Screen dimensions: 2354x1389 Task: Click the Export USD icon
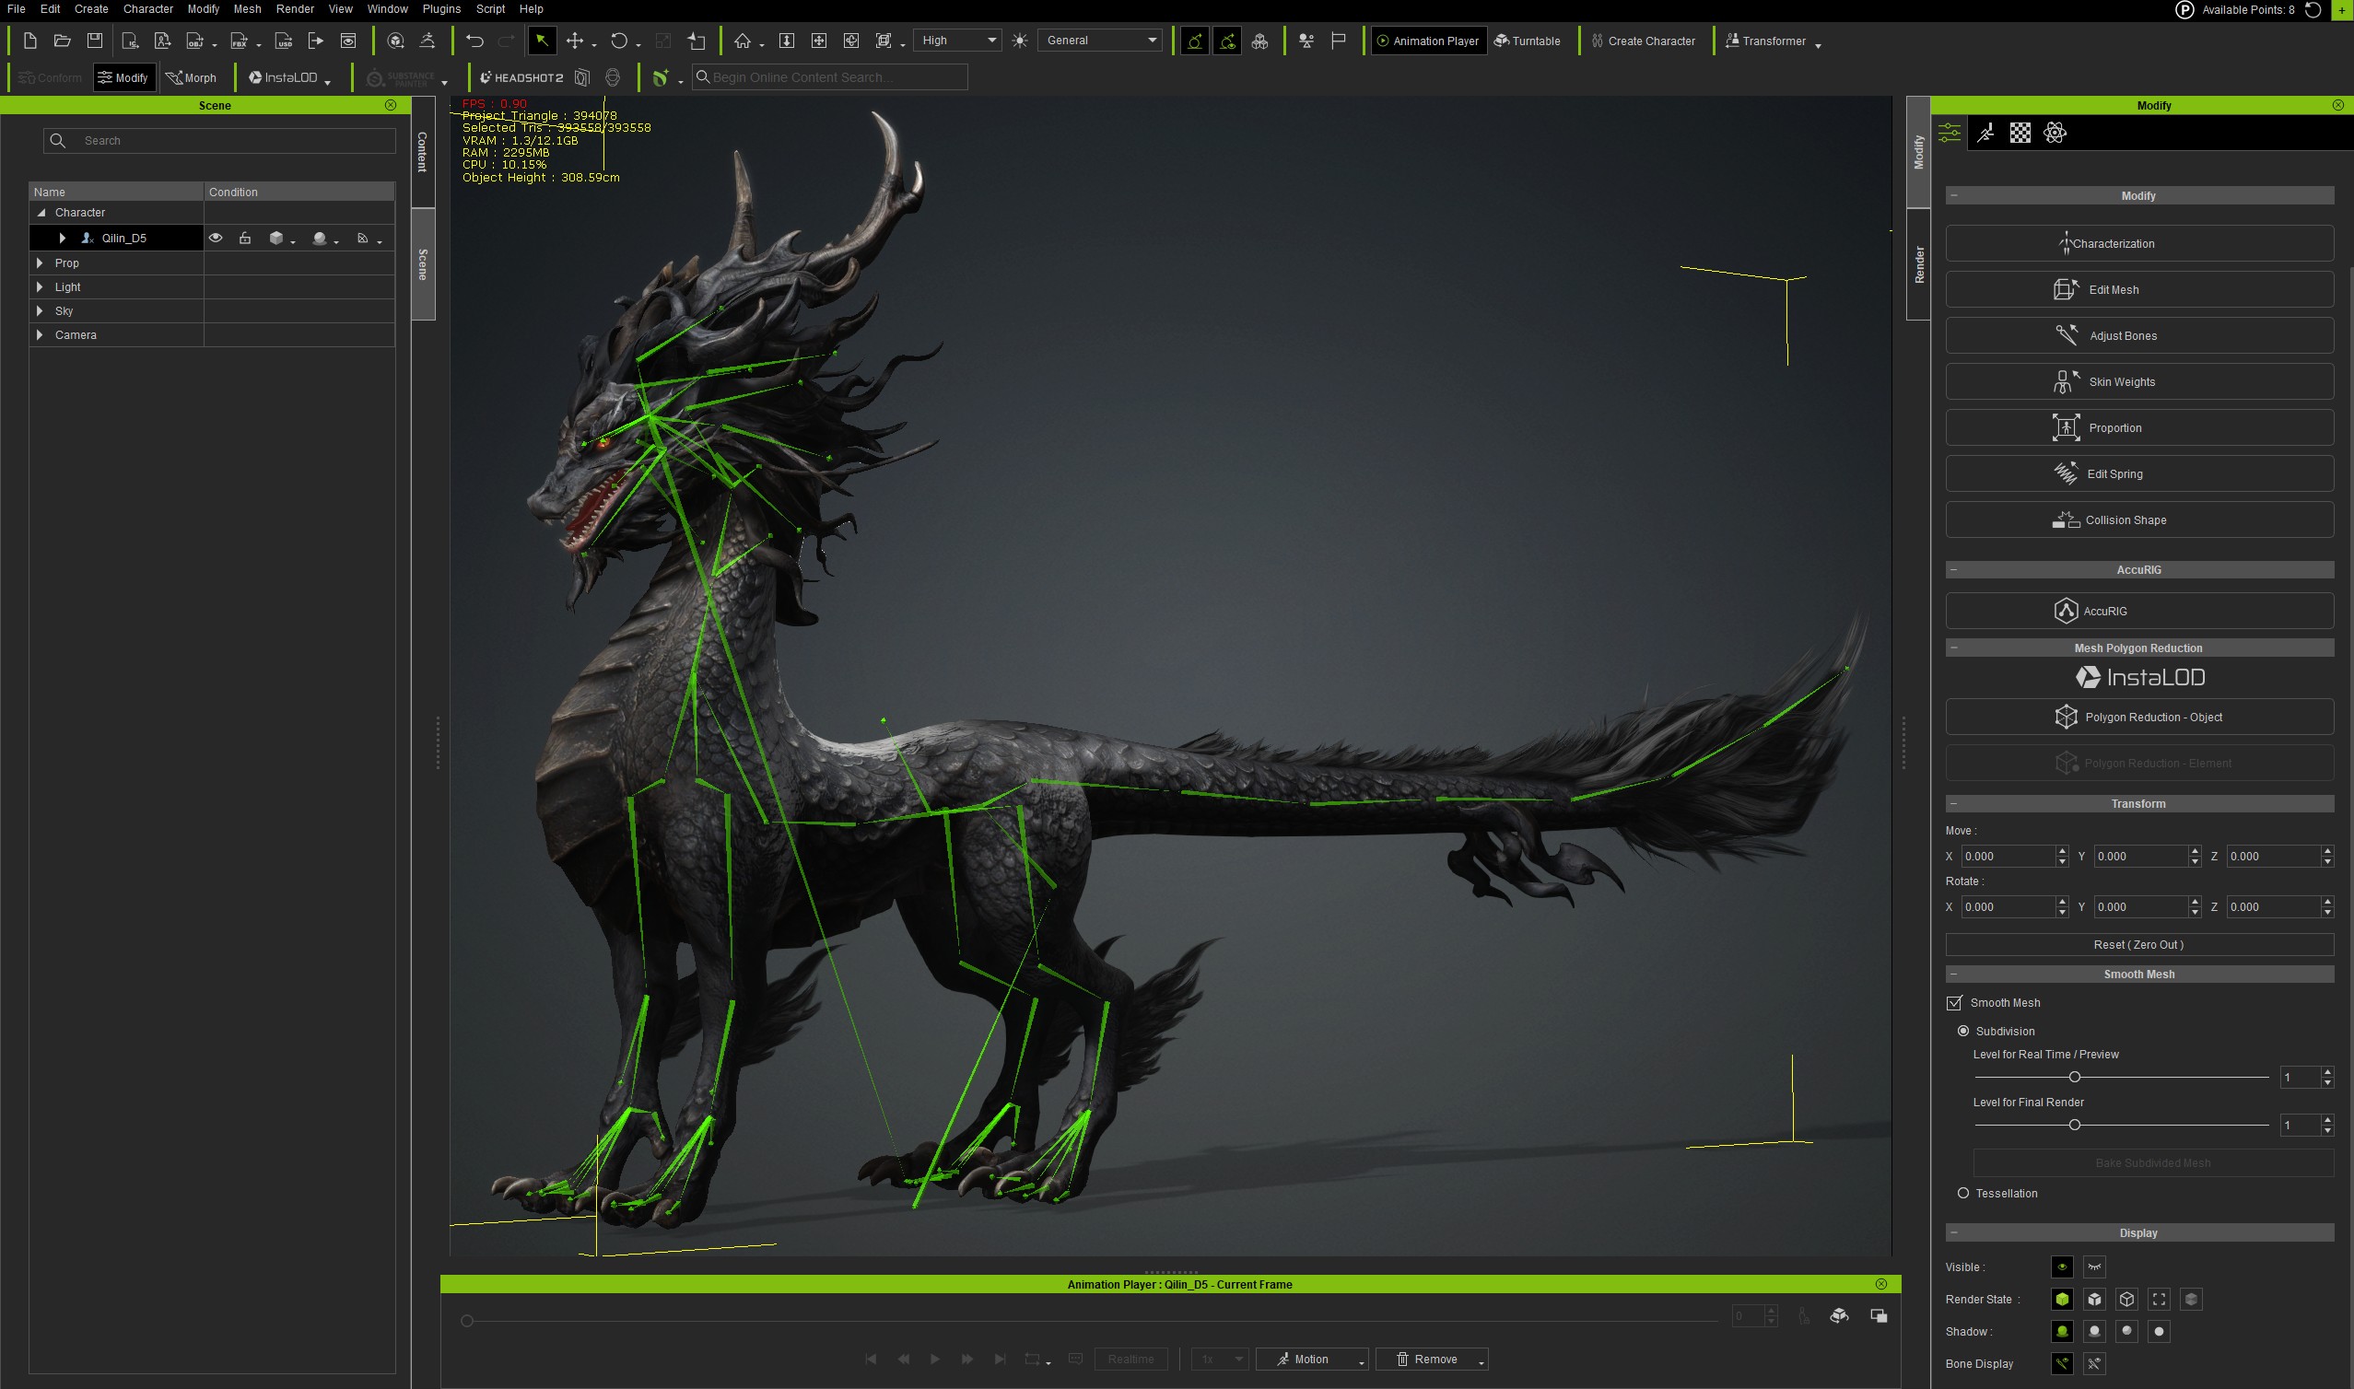[x=284, y=41]
